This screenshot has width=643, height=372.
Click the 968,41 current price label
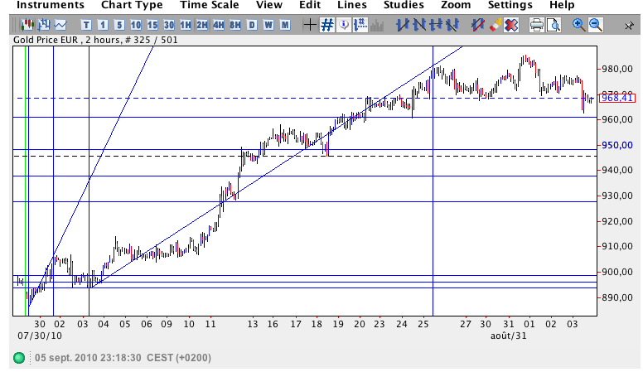[616, 98]
